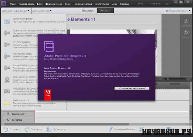Expand the project assets dropdown beside Добавить медиаданные
This screenshot has width=193, height=137.
click(x=42, y=11)
